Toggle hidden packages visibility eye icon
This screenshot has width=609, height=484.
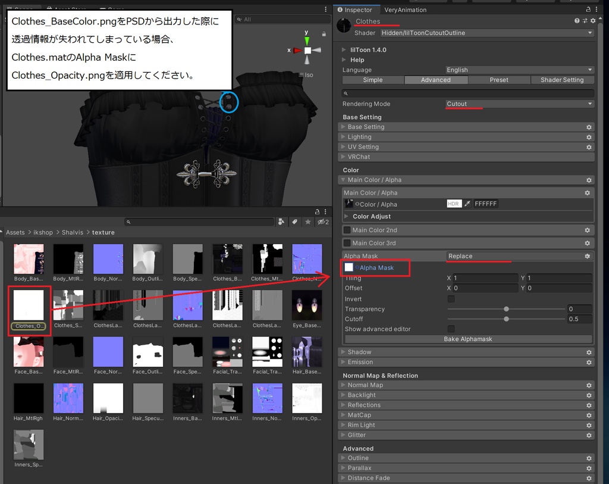[320, 221]
